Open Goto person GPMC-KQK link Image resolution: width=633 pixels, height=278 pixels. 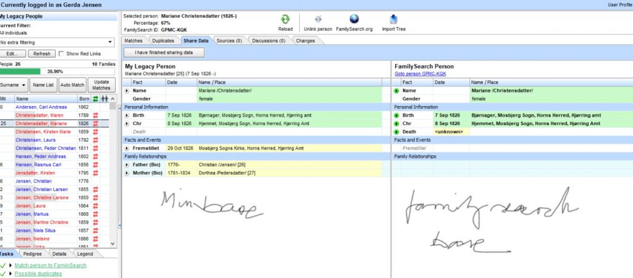click(420, 74)
